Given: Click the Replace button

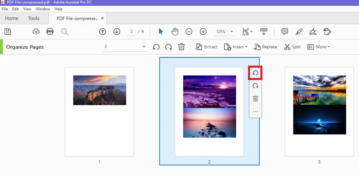Looking at the screenshot, I should tap(265, 47).
